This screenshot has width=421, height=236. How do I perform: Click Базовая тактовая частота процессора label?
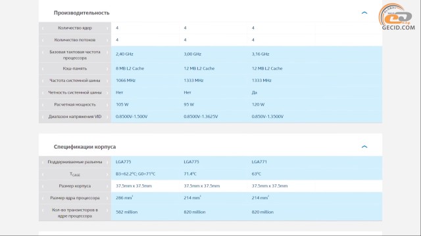(x=75, y=55)
